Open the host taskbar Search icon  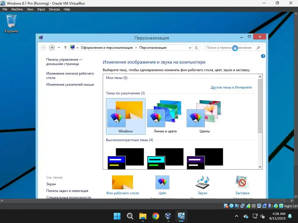pyautogui.click(x=130, y=216)
